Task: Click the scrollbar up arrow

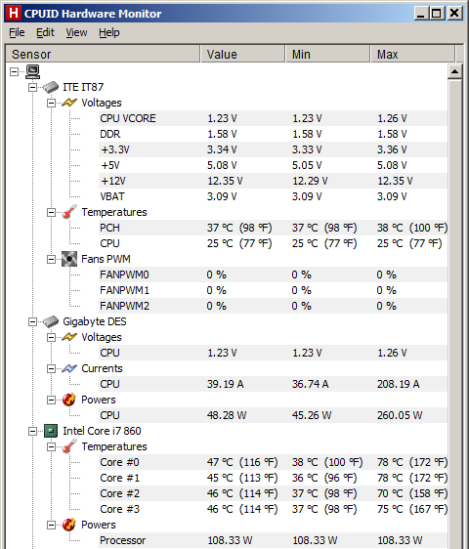Action: [454, 71]
